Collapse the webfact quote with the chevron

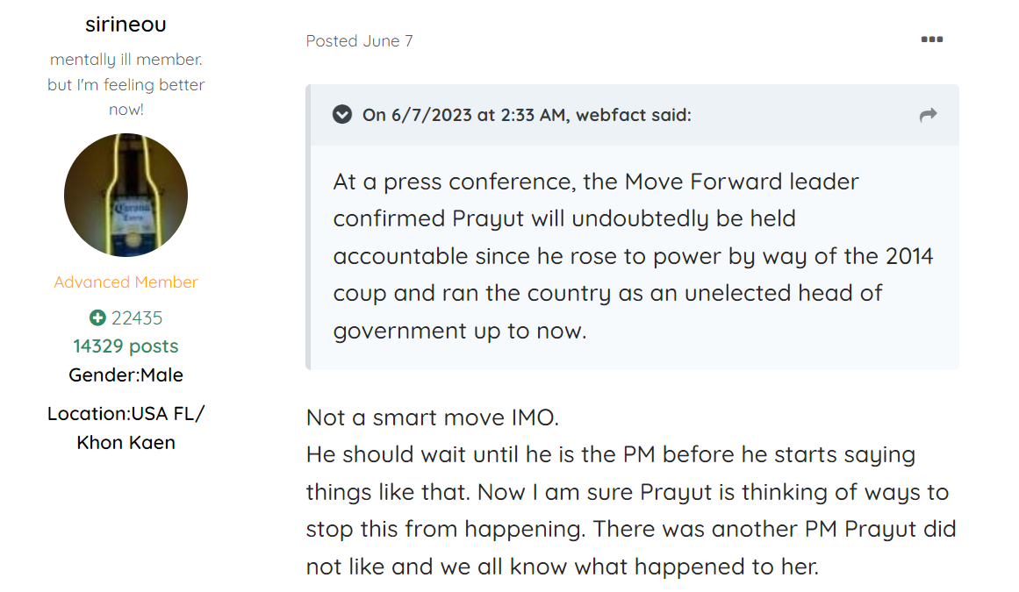click(x=342, y=115)
